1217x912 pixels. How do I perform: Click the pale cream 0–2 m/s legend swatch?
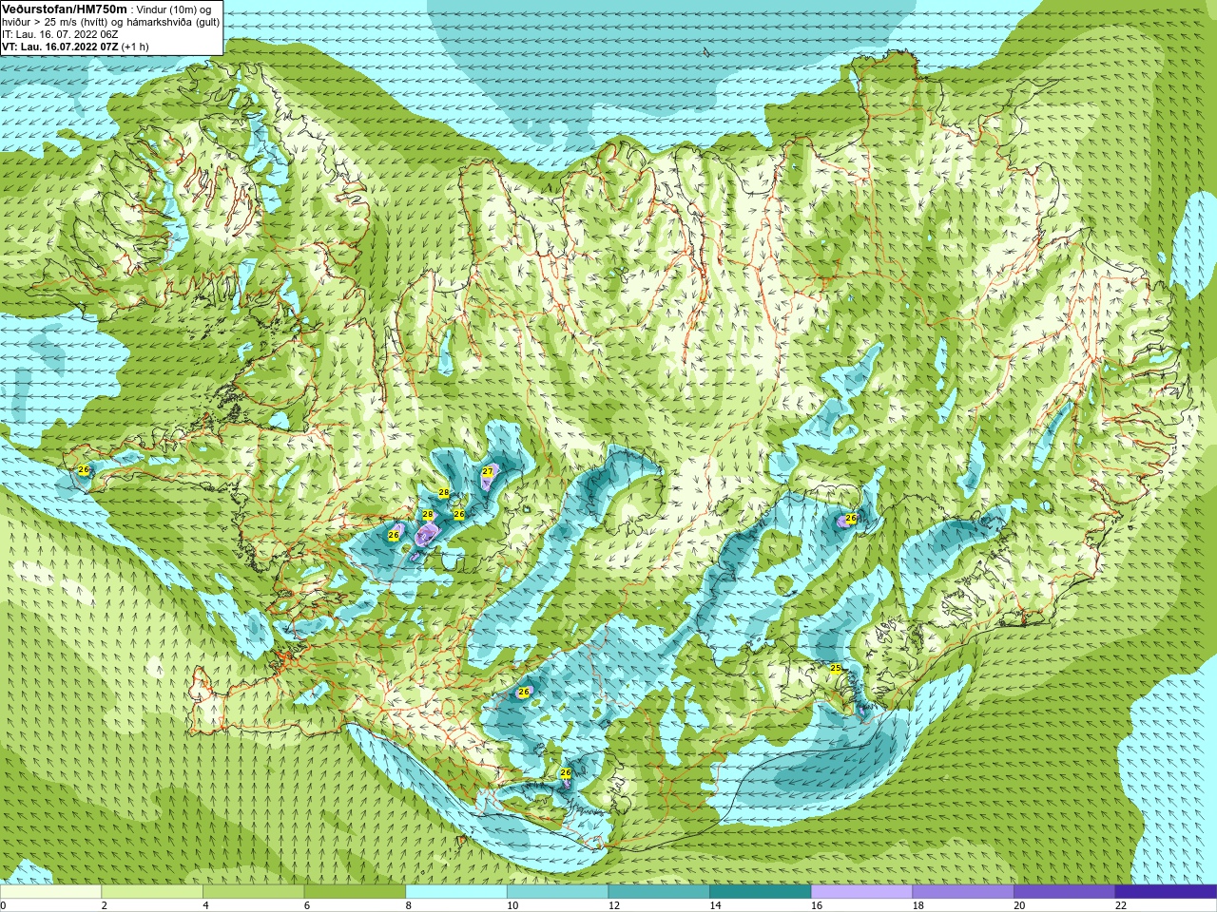pos(50,892)
